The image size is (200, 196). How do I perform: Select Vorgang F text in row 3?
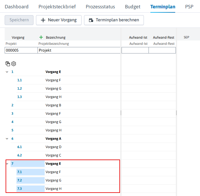53,113
